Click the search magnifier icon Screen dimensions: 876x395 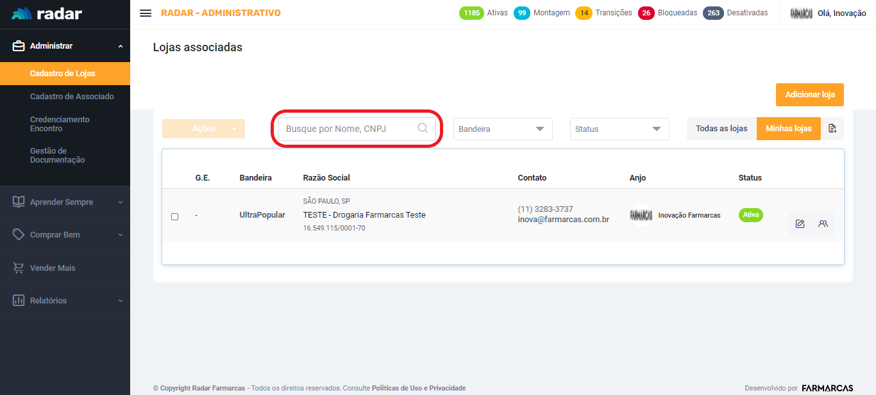[423, 128]
